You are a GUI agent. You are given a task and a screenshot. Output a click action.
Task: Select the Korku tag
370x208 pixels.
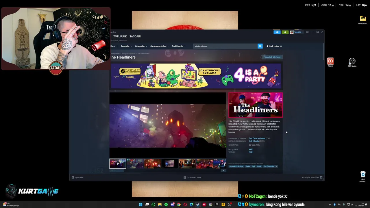point(247,166)
